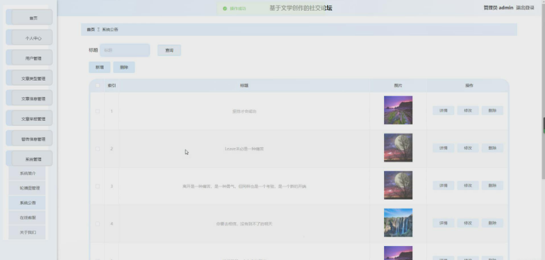Image resolution: width=545 pixels, height=260 pixels.
Task: Open the row 3 moon tree thumbnail
Action: [x=398, y=185]
